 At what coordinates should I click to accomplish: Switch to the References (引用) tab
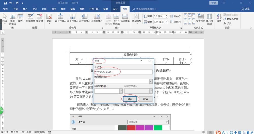tap(54, 9)
